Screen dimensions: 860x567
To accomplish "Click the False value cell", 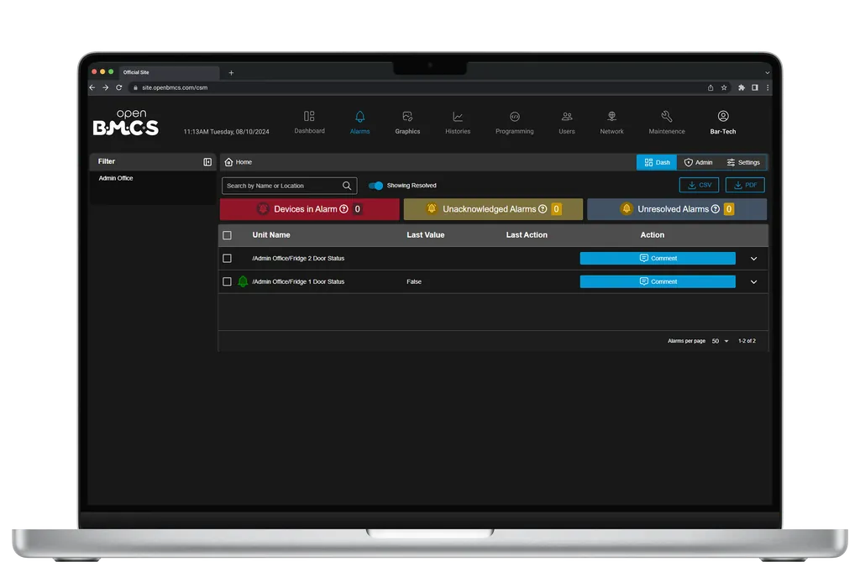I will pos(414,282).
